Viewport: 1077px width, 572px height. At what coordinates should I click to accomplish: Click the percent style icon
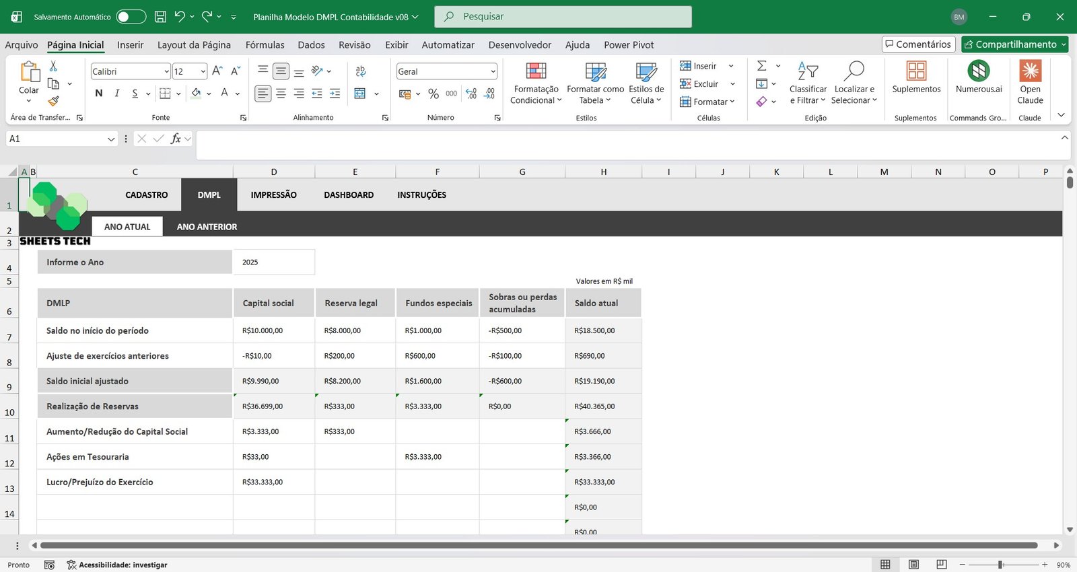coord(433,94)
